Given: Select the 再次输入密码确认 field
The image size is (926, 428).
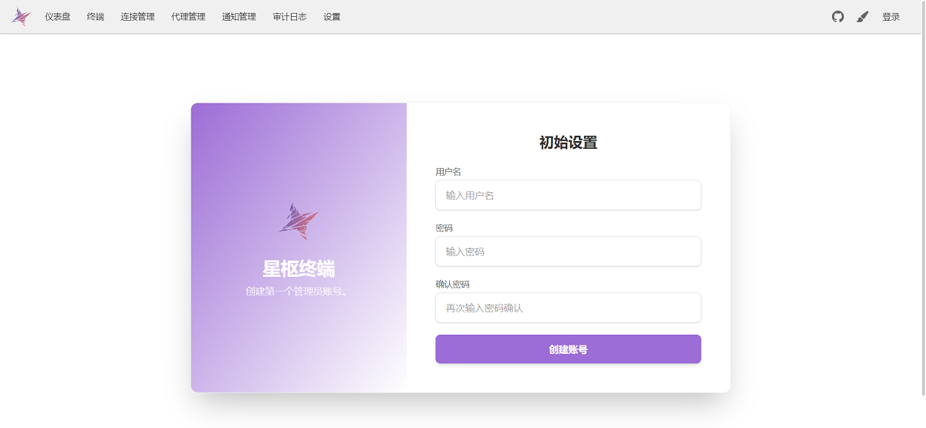Looking at the screenshot, I should pyautogui.click(x=568, y=308).
